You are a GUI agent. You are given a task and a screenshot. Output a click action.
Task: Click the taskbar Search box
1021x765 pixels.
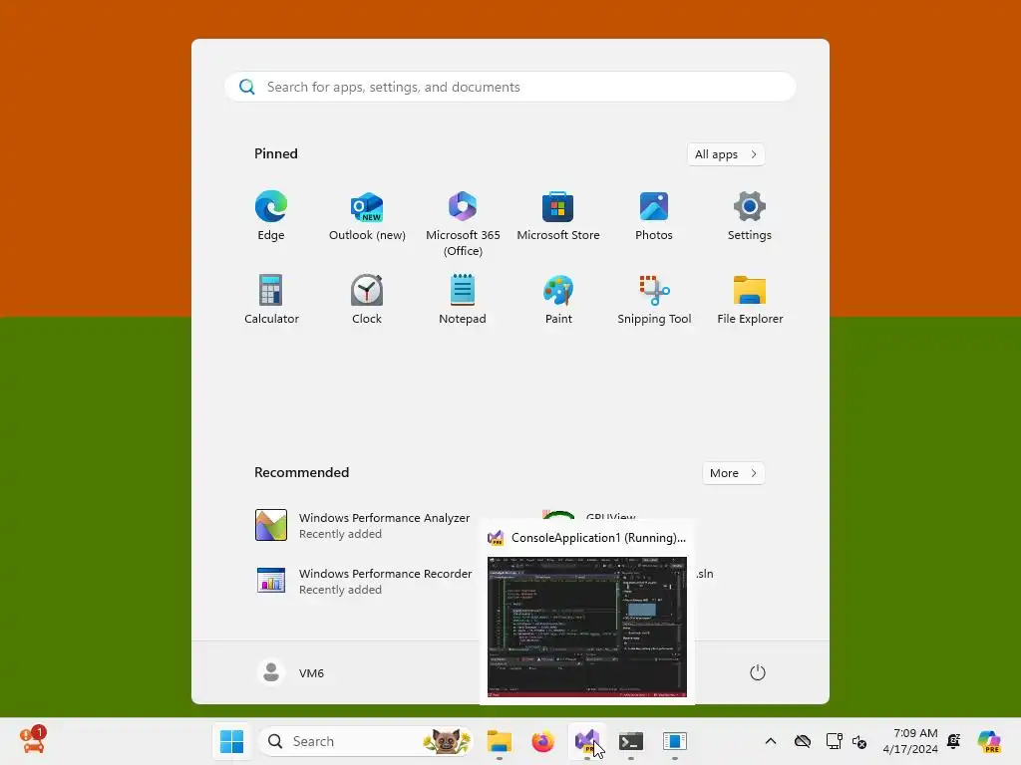click(x=366, y=741)
